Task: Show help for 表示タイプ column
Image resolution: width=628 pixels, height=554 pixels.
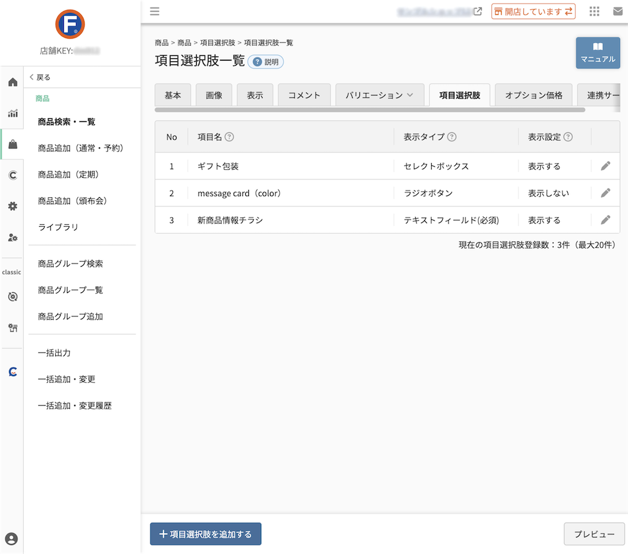Action: pos(452,137)
